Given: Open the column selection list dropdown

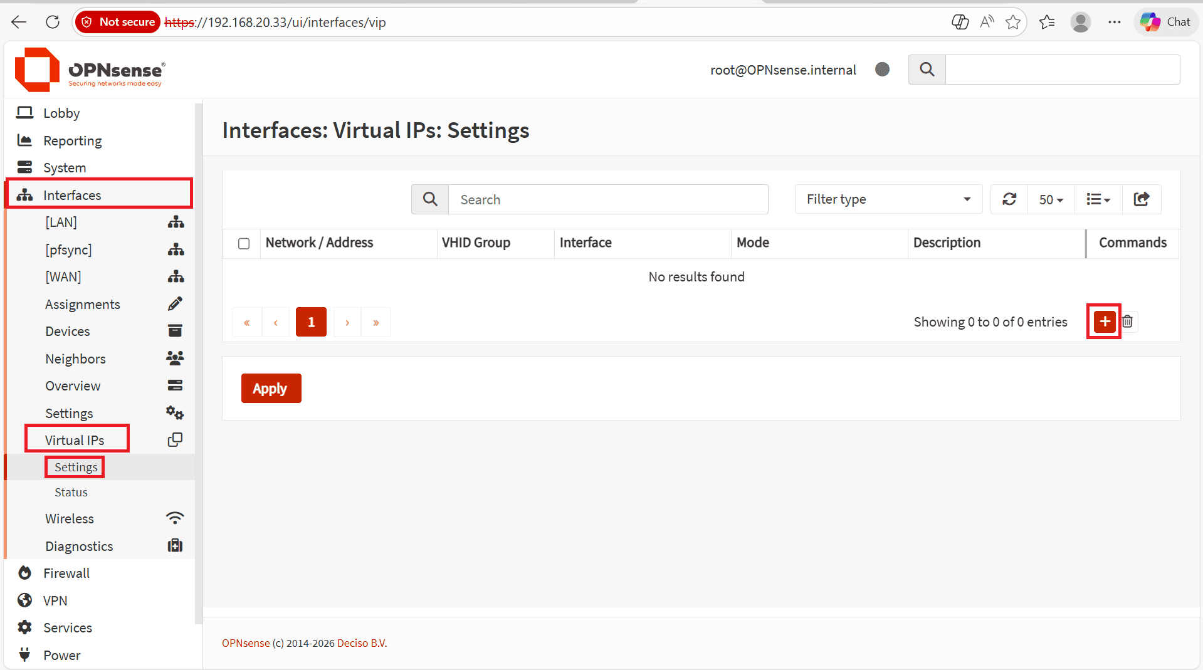Looking at the screenshot, I should coord(1098,199).
